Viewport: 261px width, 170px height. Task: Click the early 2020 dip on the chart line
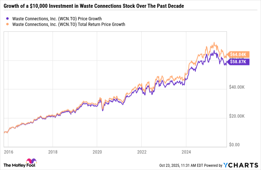coord(103,110)
